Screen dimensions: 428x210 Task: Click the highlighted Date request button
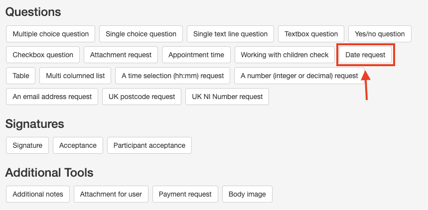pyautogui.click(x=365, y=55)
